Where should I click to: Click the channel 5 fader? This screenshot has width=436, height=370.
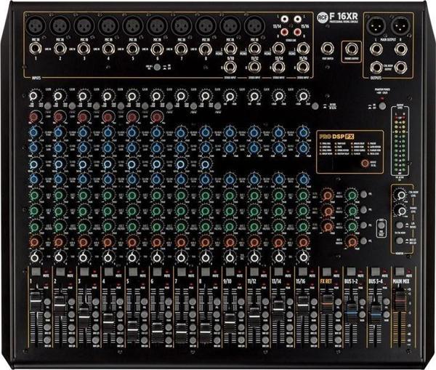tap(133, 330)
